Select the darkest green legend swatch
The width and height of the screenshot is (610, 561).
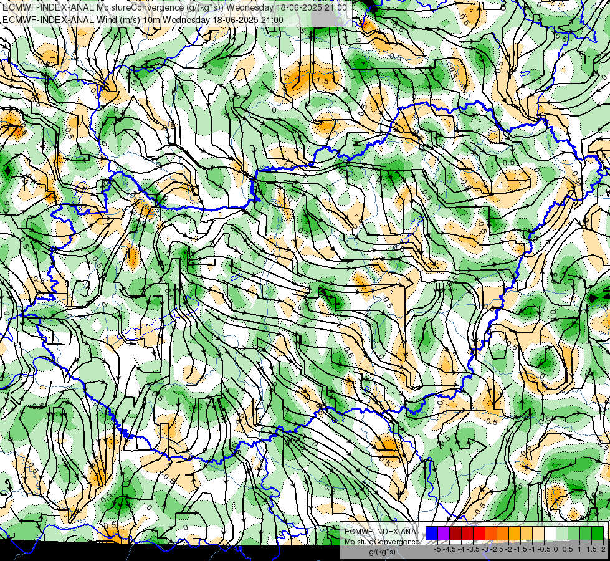tap(598, 534)
